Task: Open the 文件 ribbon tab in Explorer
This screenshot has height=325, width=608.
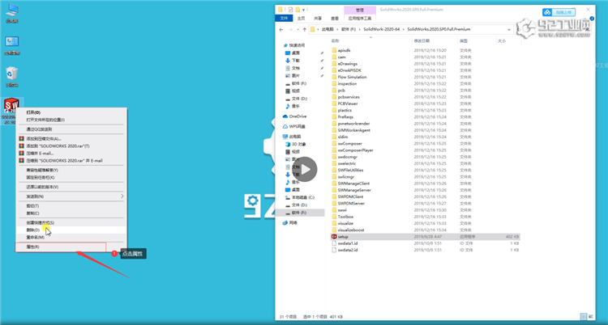Action: click(x=284, y=18)
